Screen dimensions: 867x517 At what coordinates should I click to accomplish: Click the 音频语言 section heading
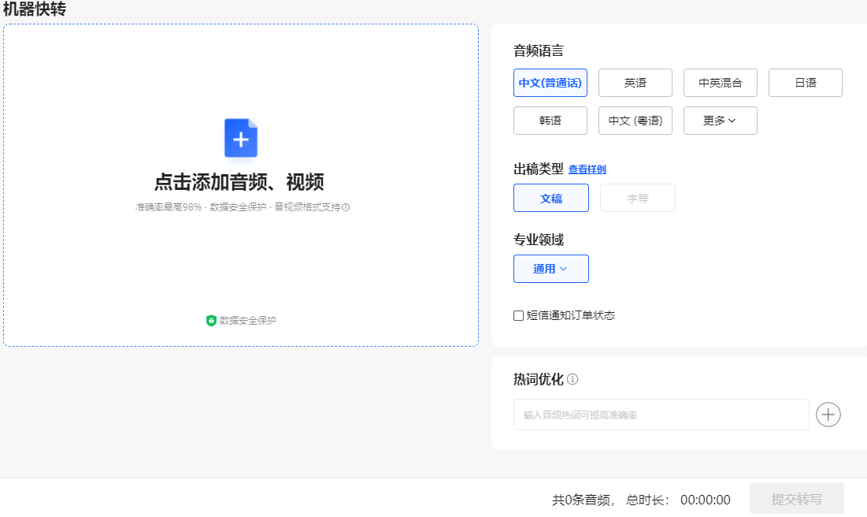539,51
